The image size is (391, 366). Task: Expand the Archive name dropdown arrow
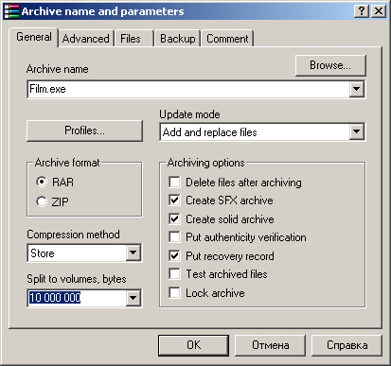(357, 89)
